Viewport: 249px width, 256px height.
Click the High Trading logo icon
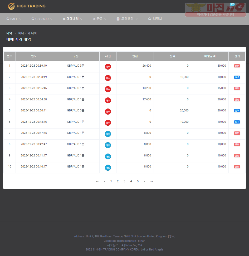click(11, 6)
